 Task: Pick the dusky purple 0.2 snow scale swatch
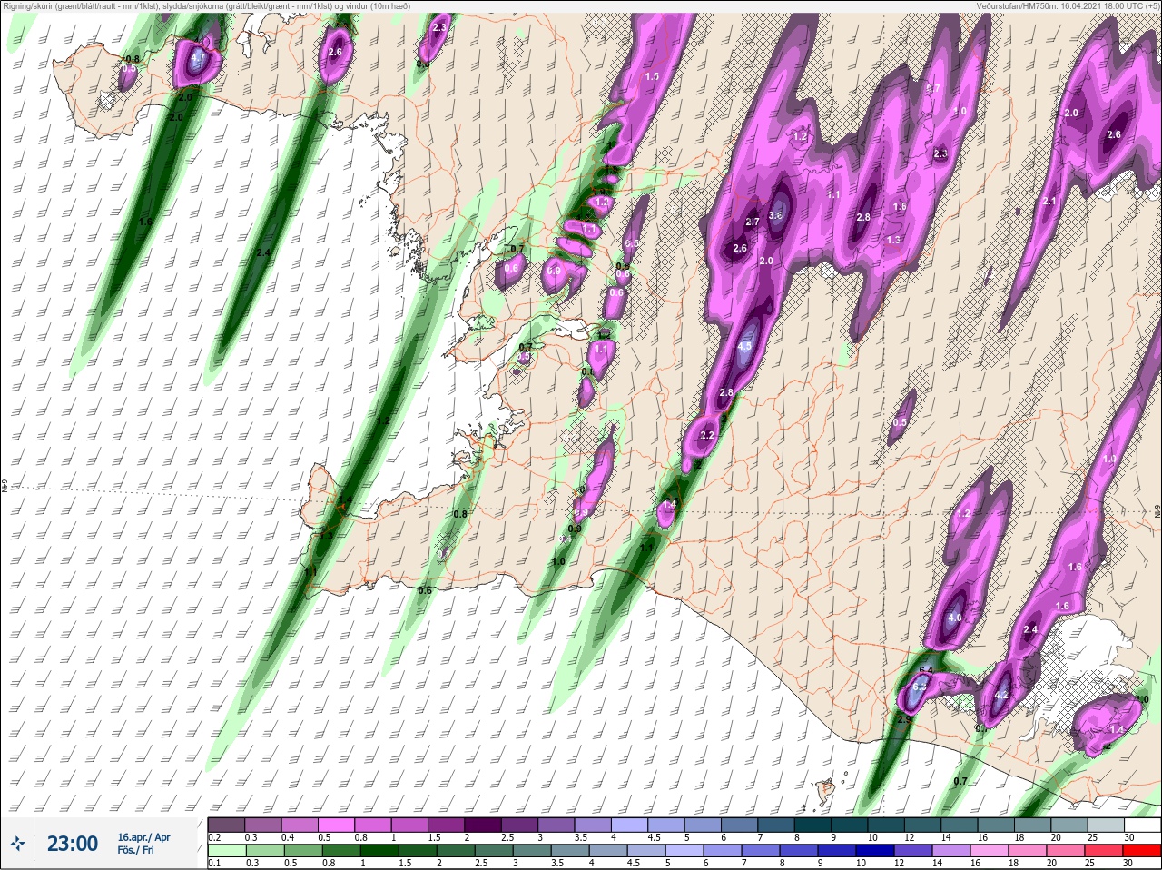coord(227,826)
